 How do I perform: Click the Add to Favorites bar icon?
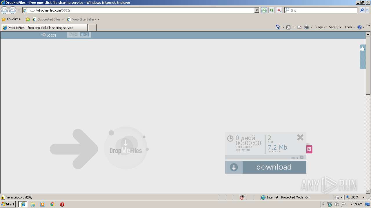pyautogui.click(x=28, y=19)
